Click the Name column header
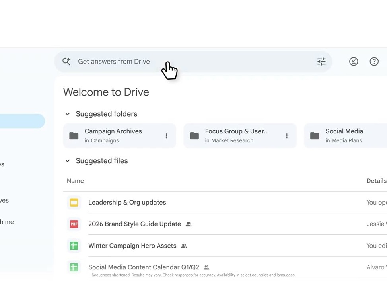The height and width of the screenshot is (281, 387). tap(75, 181)
